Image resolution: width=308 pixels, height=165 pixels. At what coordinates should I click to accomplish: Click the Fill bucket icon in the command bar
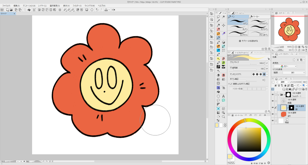pos(29,10)
